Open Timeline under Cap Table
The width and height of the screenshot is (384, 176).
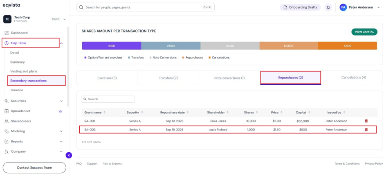17,90
